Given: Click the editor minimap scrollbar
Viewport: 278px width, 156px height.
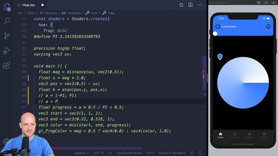Looking at the screenshot, I should [x=204, y=73].
